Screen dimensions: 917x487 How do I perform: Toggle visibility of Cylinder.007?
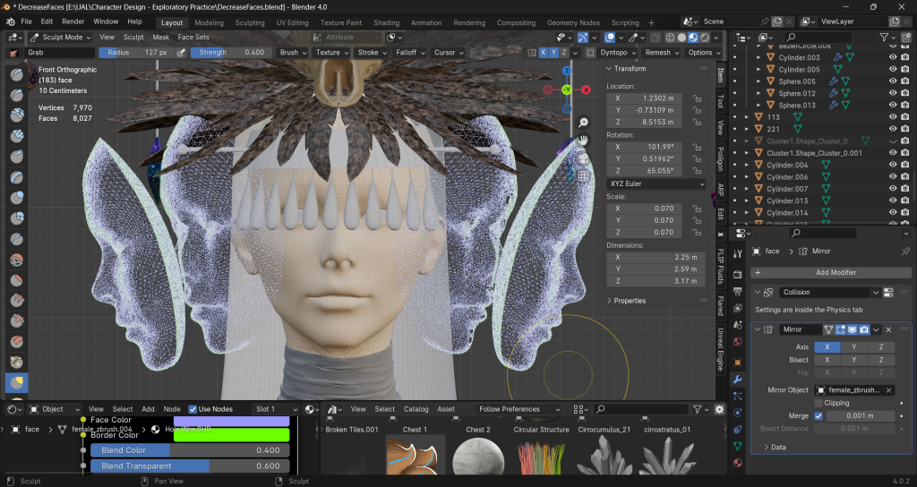pos(893,188)
